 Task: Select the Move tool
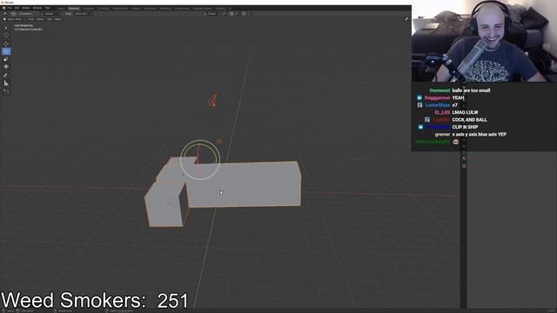tap(6, 43)
